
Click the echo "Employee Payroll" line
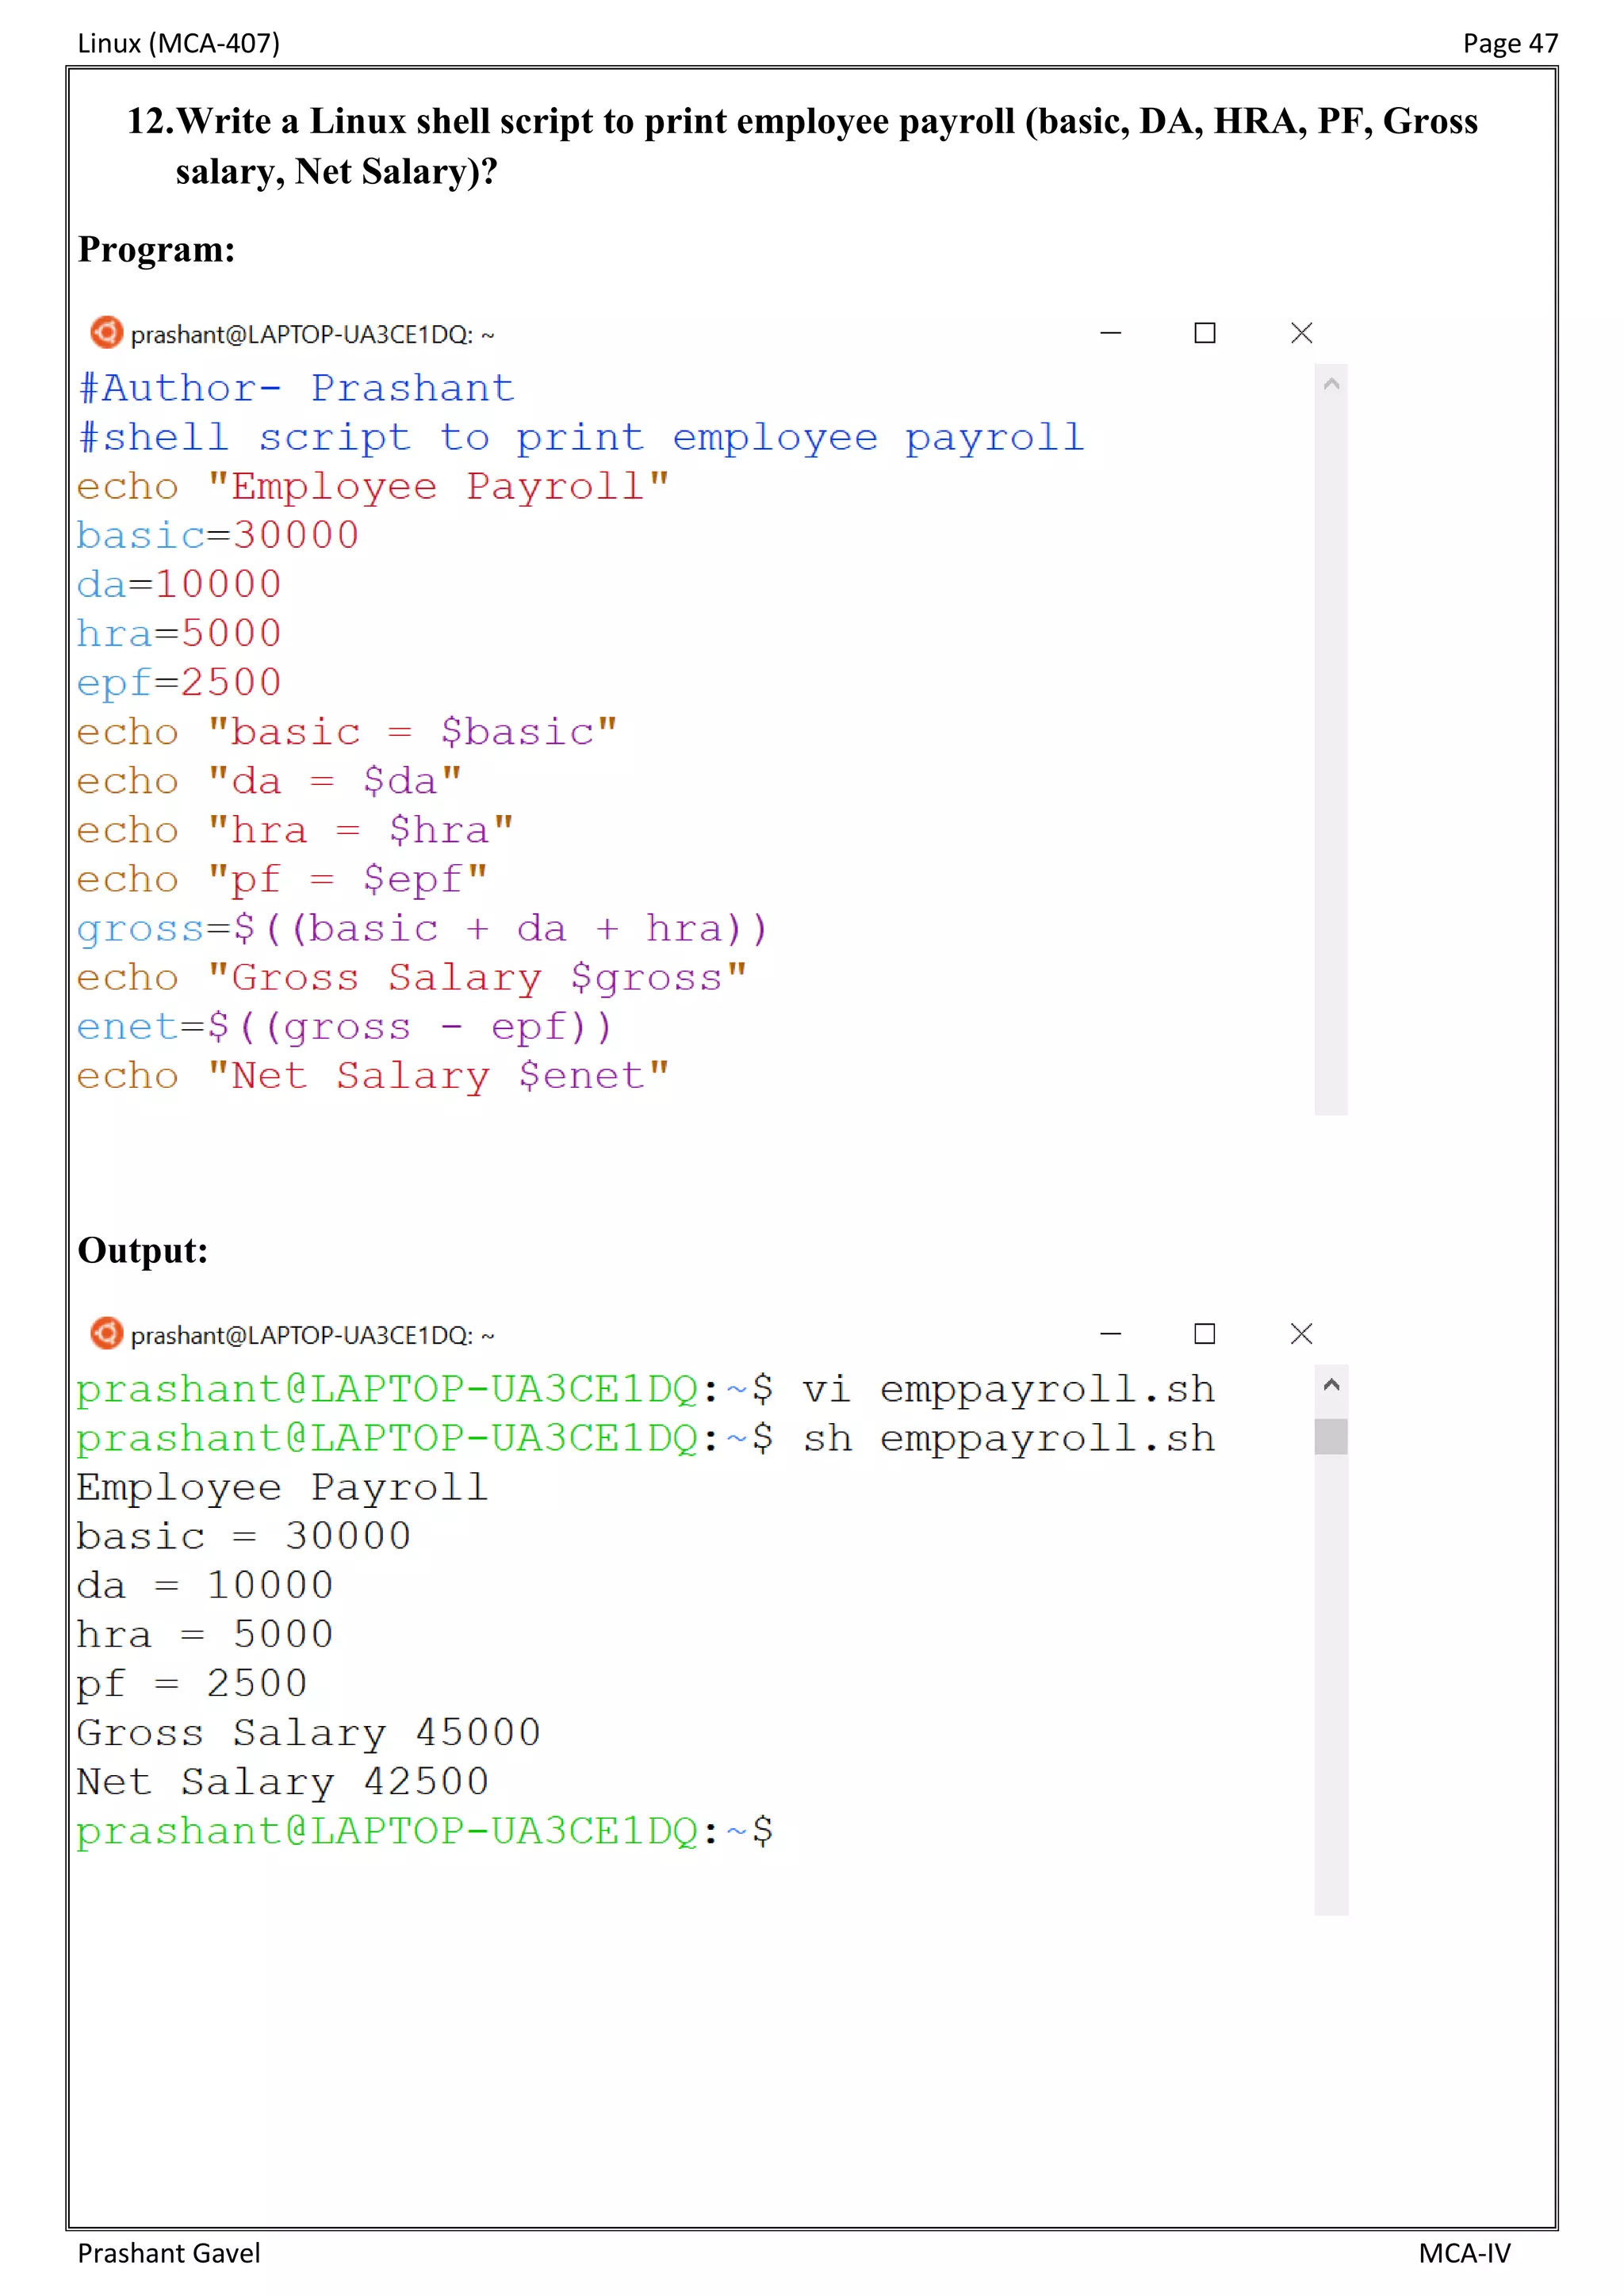[373, 487]
